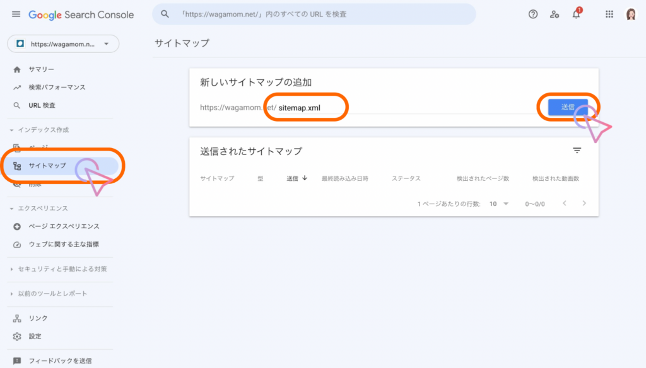Collapse the エクスペリエンス section
Screen dimensions: 646x368
38,208
